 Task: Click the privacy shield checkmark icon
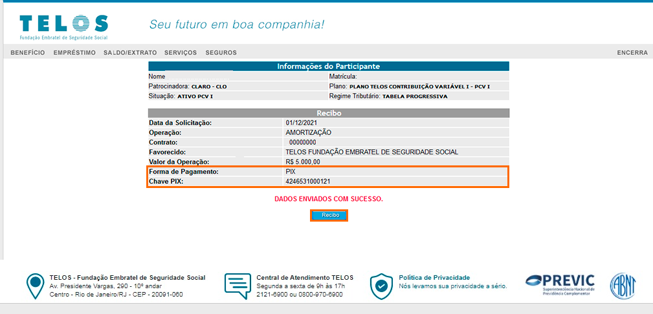tap(381, 286)
